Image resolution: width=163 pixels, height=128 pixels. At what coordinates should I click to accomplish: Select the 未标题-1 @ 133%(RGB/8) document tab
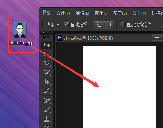tap(88, 38)
